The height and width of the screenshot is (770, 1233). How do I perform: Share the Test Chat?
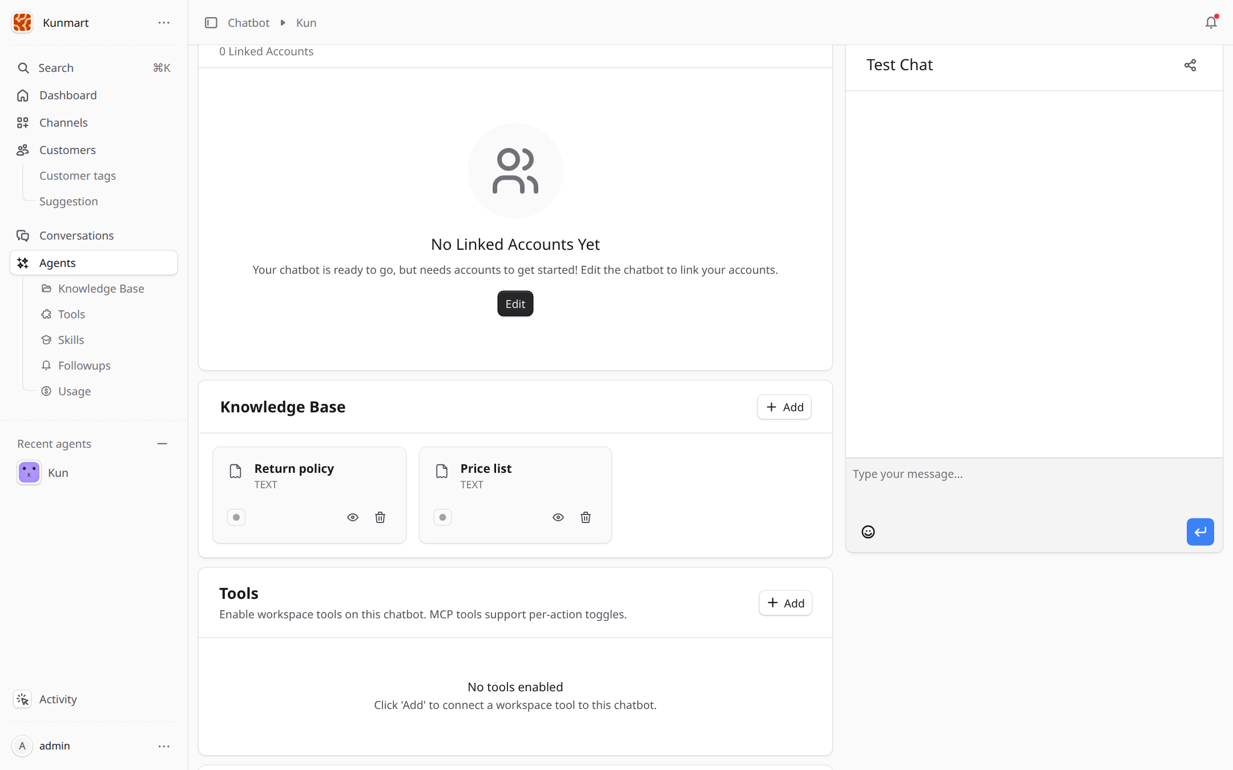click(1190, 65)
